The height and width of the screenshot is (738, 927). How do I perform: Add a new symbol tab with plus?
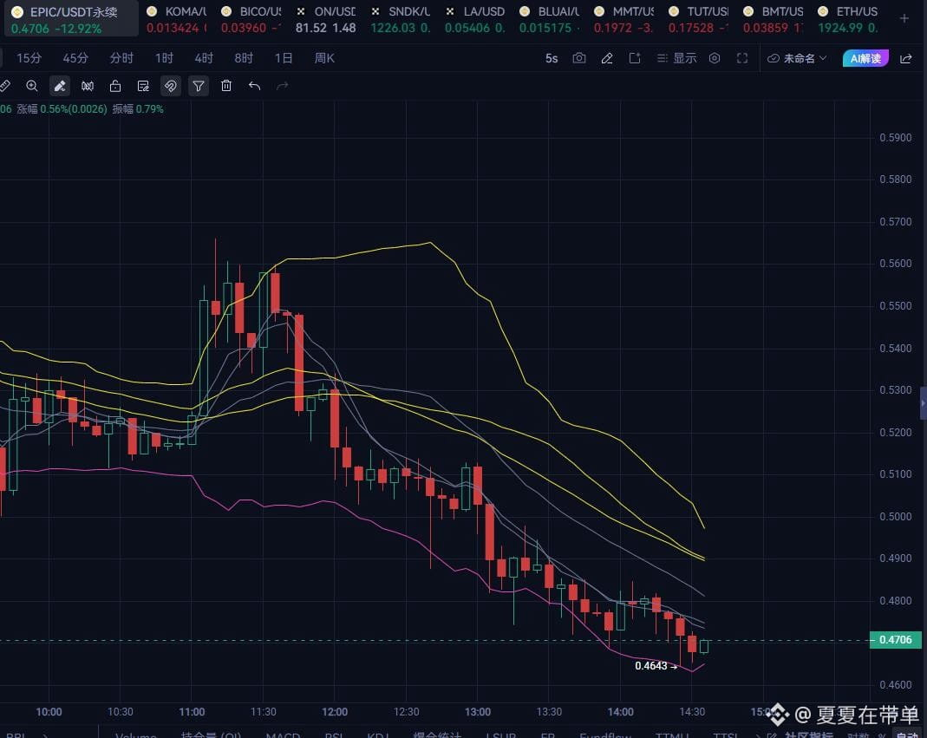(x=904, y=19)
